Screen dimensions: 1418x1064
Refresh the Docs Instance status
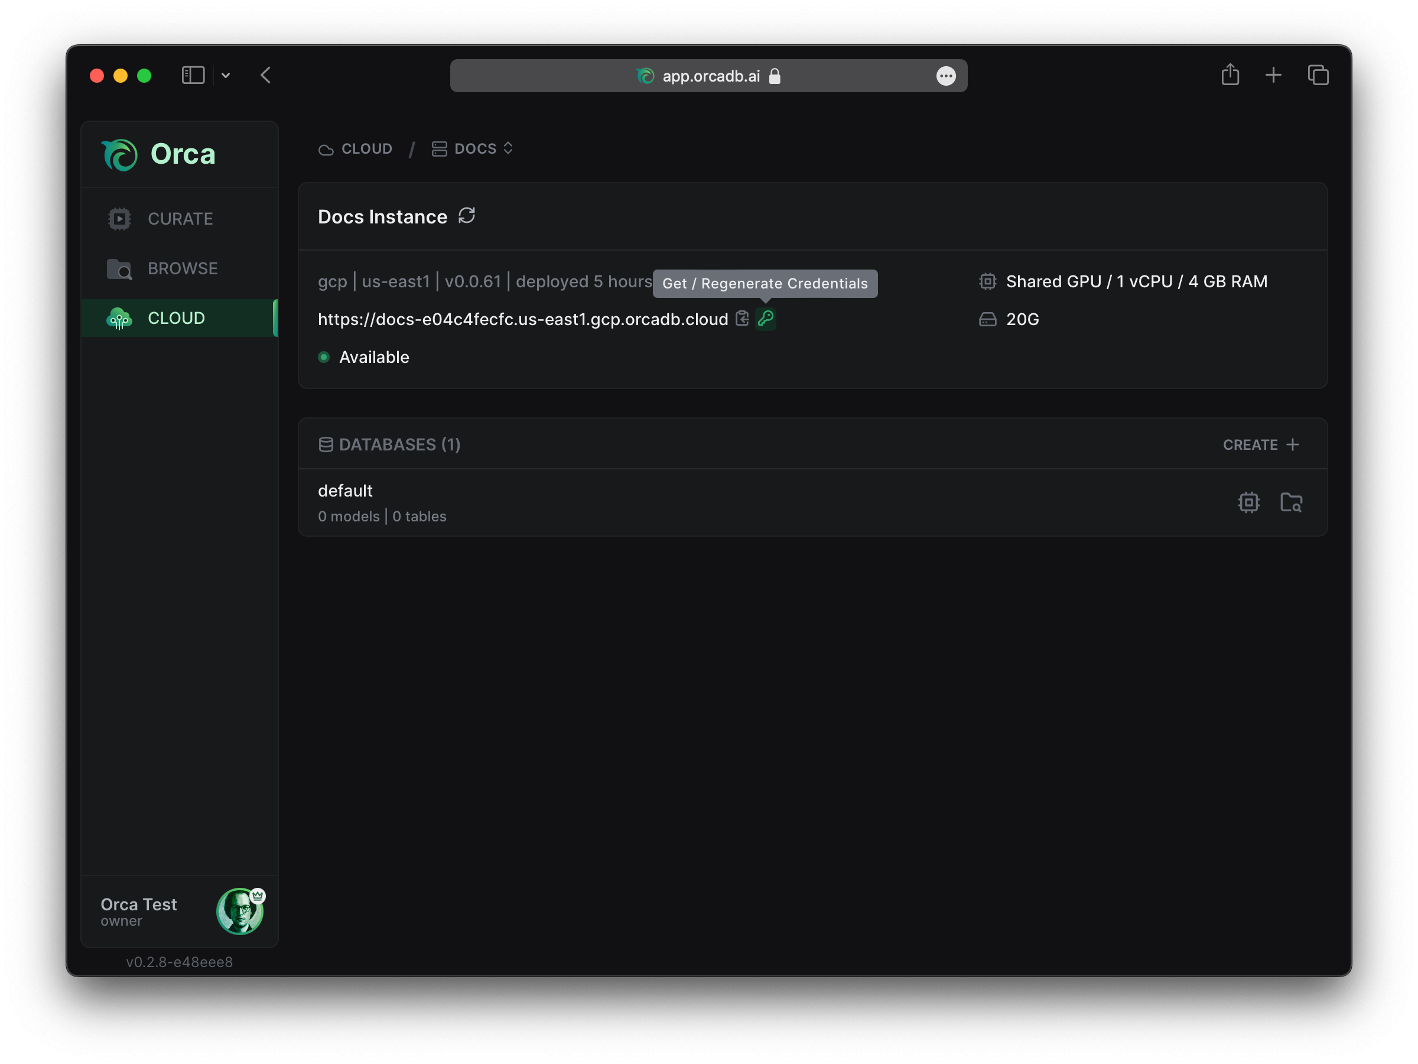click(467, 216)
